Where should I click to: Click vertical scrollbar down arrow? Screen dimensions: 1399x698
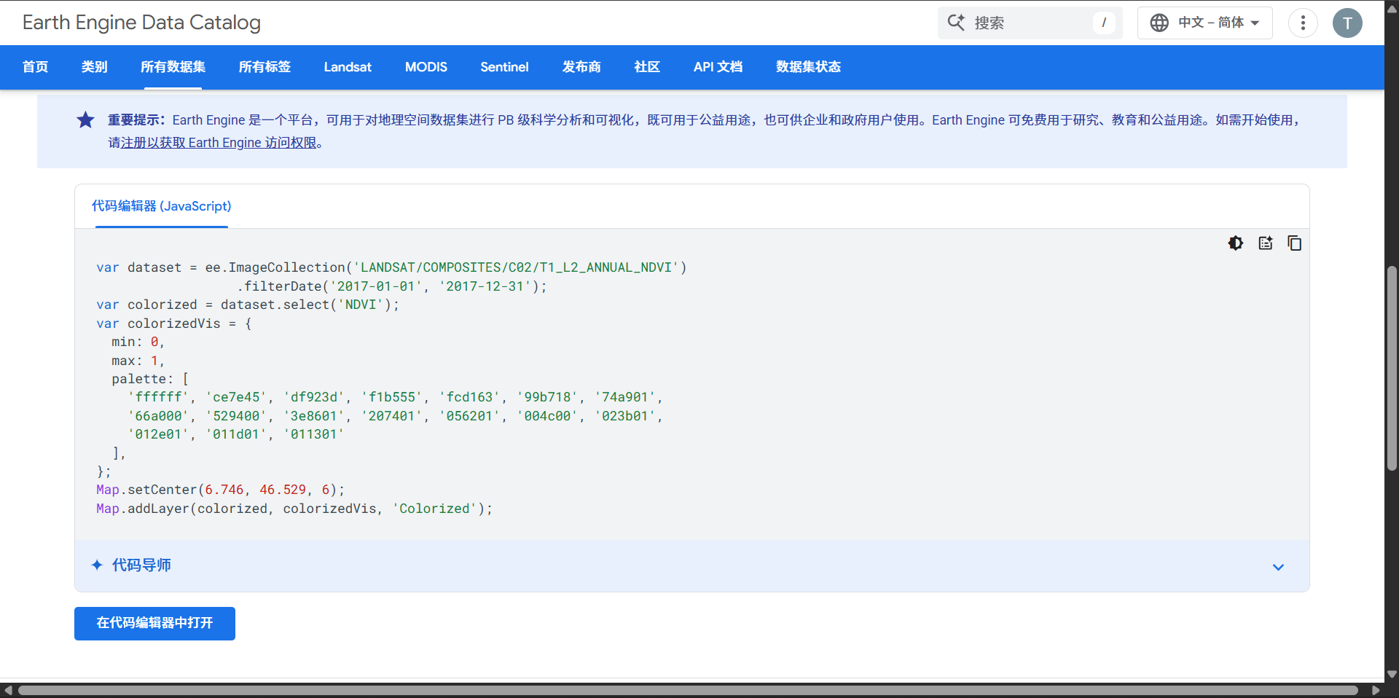[1392, 674]
